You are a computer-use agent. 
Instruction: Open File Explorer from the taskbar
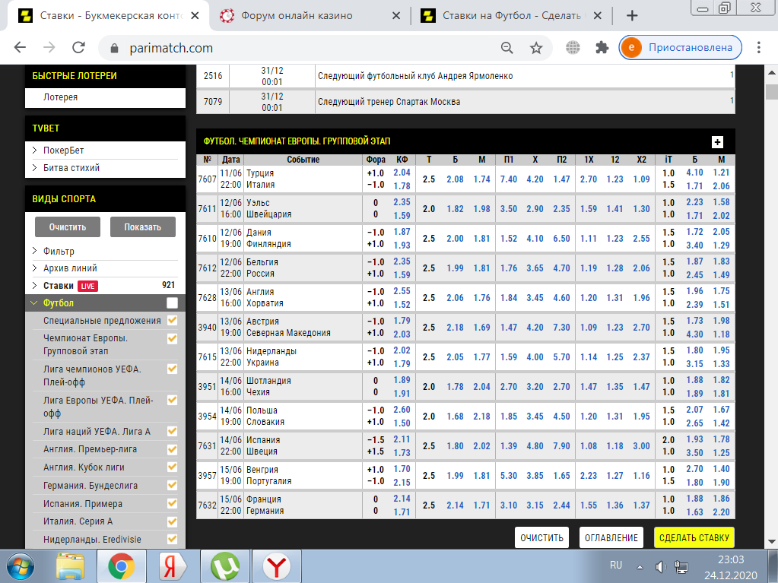tap(70, 566)
